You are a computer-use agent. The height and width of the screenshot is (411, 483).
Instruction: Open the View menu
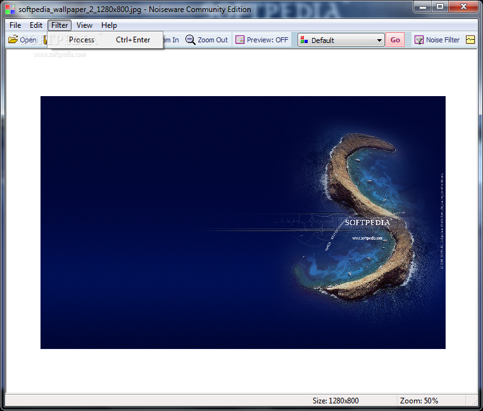coord(84,25)
